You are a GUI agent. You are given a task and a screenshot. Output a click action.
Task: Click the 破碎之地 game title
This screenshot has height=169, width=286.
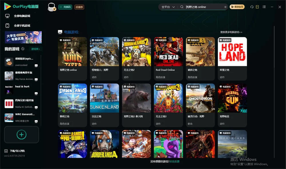coord(192,70)
